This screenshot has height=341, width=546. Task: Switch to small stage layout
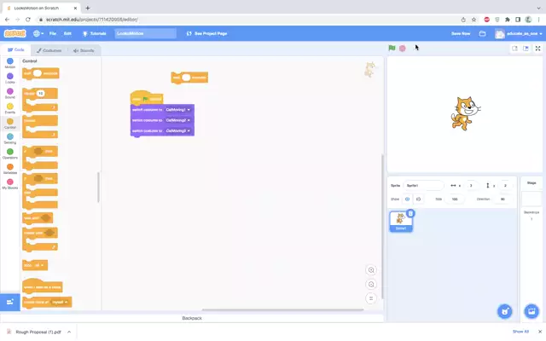(x=514, y=49)
